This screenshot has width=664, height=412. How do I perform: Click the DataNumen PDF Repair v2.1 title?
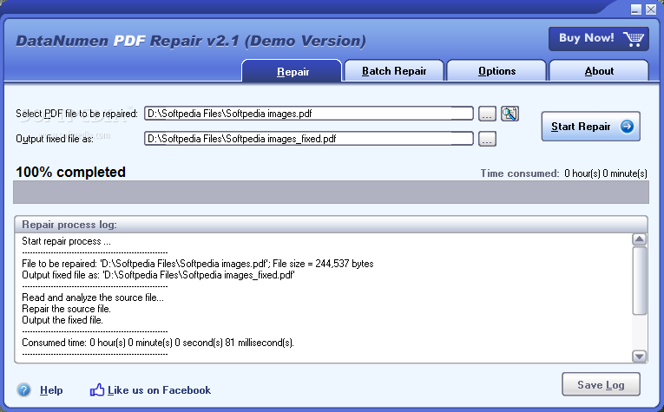[x=191, y=41]
